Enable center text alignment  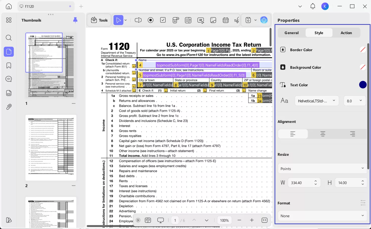[x=322, y=134]
